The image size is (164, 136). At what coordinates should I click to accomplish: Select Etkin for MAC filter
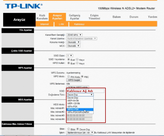pyautogui.click(x=69, y=129)
